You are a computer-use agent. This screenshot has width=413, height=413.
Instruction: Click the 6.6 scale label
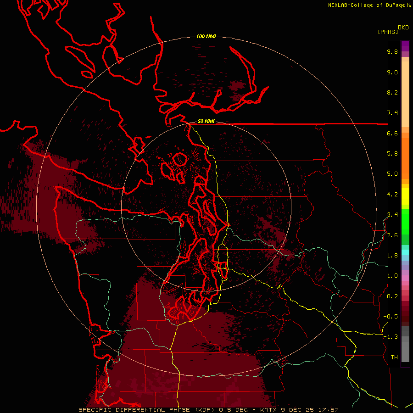tap(392, 133)
